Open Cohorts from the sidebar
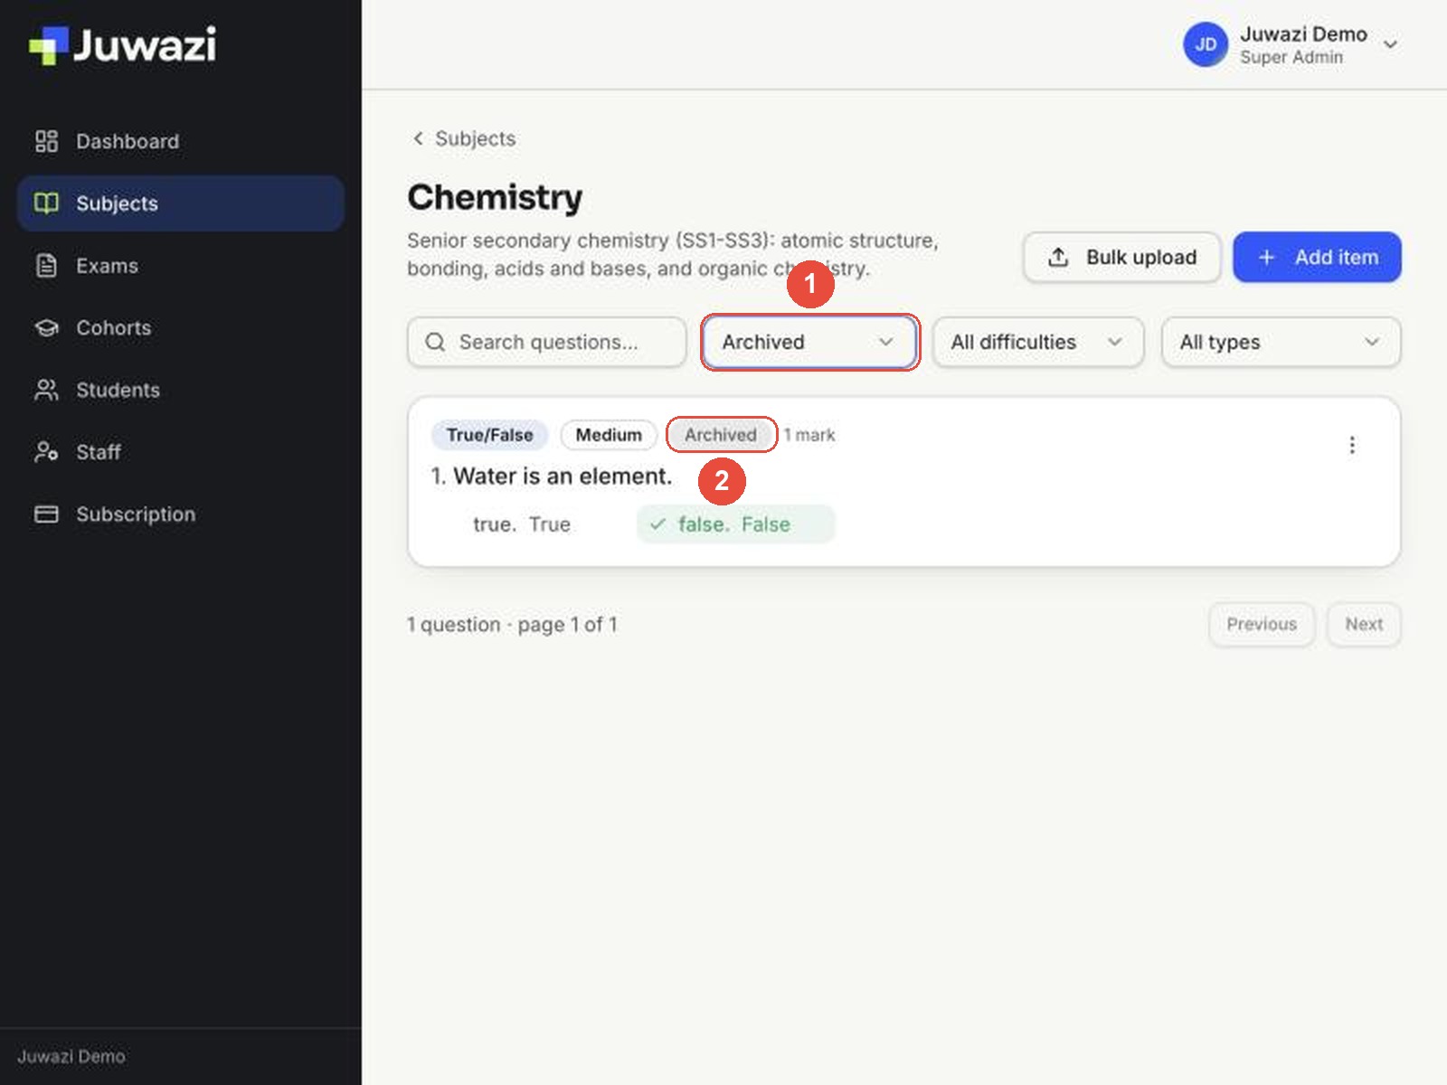1447x1085 pixels. [180, 327]
